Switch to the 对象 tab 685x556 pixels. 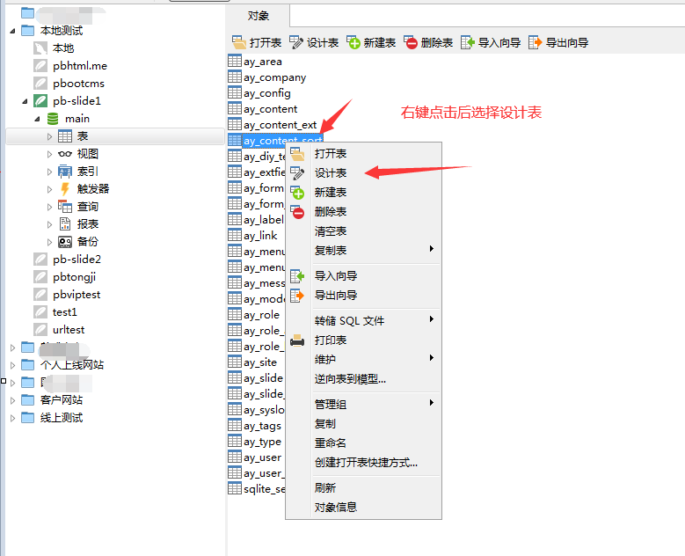click(258, 15)
